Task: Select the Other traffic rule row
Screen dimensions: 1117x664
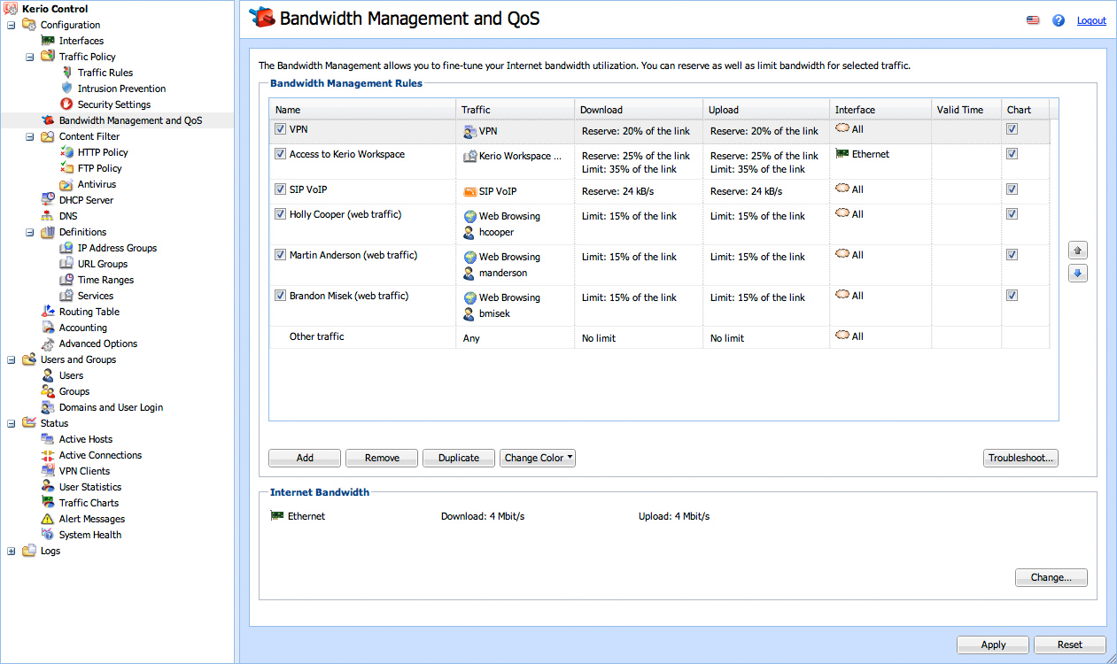Action: coord(660,337)
